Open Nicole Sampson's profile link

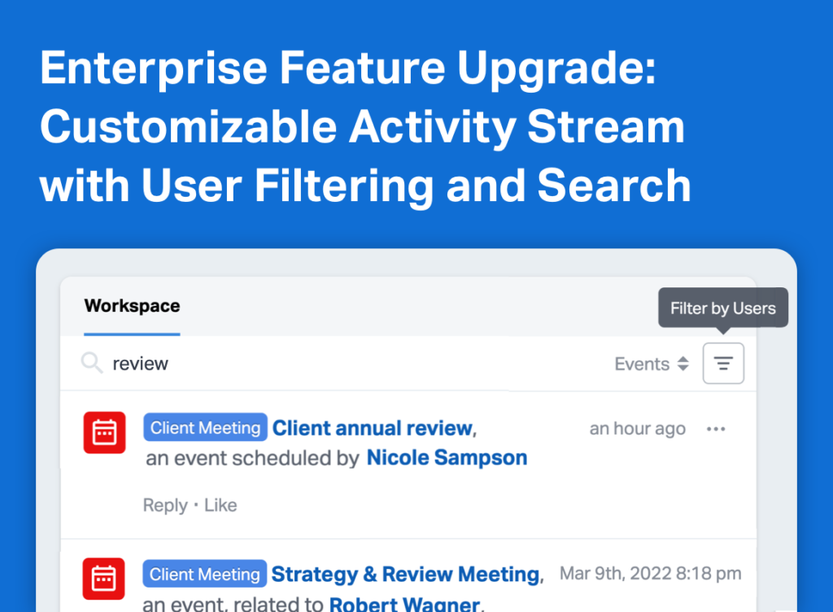tap(446, 457)
